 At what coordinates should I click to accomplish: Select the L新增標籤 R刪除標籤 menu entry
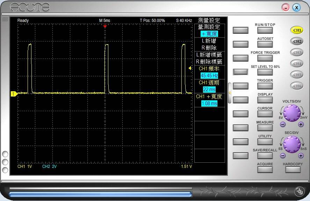click(210, 58)
